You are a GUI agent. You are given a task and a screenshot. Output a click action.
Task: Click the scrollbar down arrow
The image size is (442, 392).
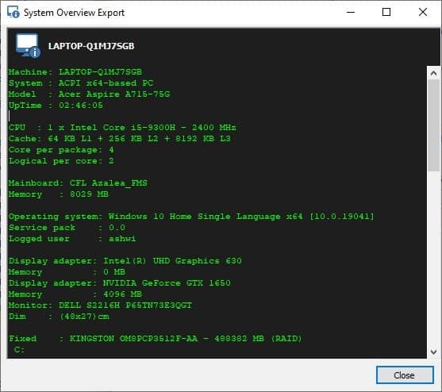433,352
